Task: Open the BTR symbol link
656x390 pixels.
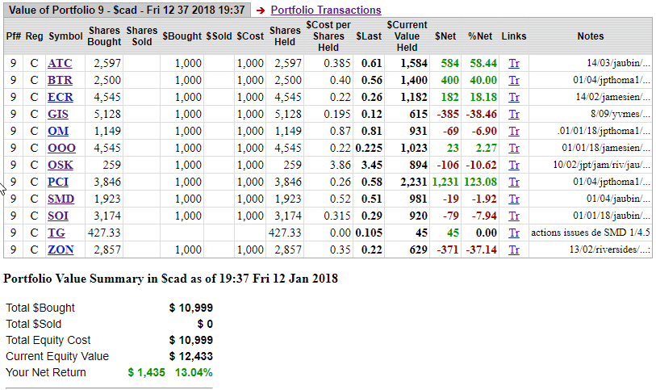Action: [60, 81]
